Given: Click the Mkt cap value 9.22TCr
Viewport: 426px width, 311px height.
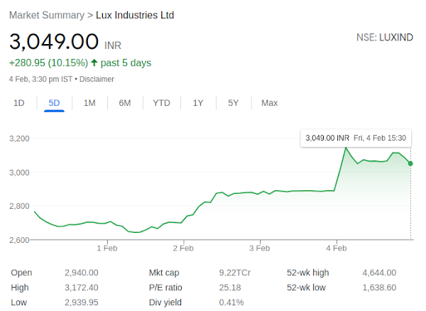Looking at the screenshot, I should point(235,273).
